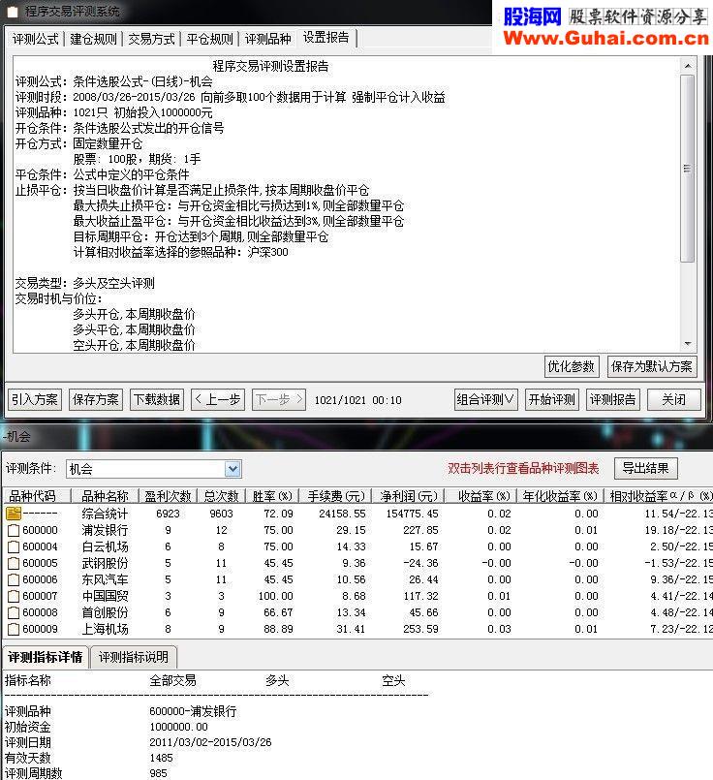Click icon for 600000 浦发银行 row
This screenshot has height=780, width=713.
(14, 530)
